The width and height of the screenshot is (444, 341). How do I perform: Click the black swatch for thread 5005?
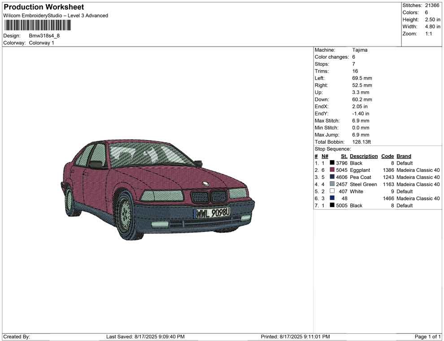click(332, 205)
